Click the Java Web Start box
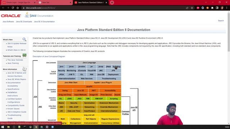230x129 pixels. (x=71, y=82)
